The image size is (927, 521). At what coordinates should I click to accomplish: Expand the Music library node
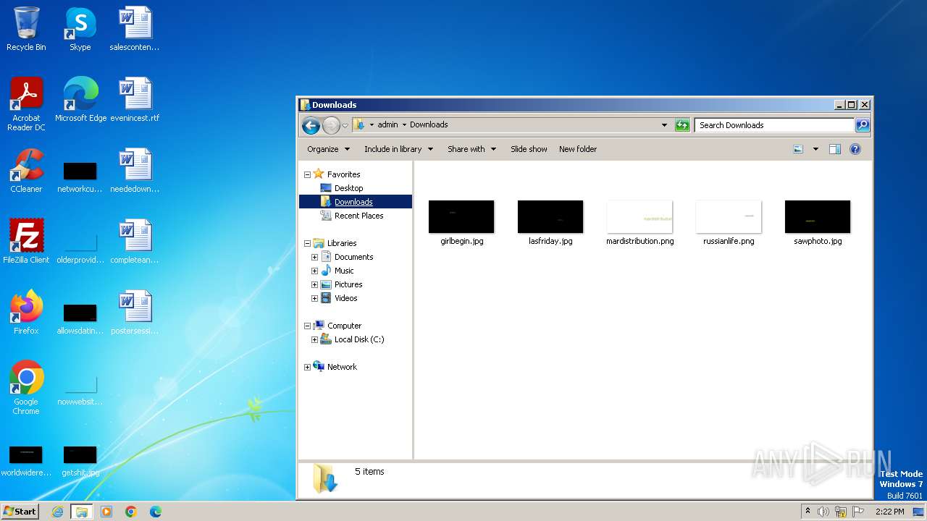(314, 271)
